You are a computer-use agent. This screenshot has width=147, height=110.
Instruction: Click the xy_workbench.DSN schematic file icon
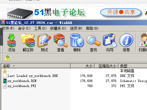click(x=5, y=81)
